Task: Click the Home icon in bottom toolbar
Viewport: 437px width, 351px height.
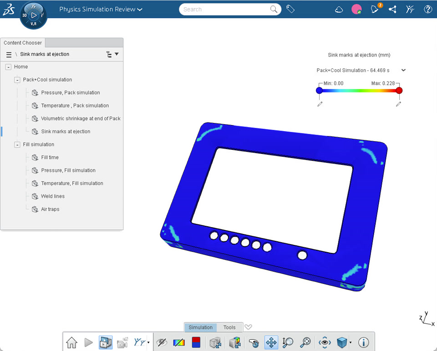Action: click(x=71, y=342)
